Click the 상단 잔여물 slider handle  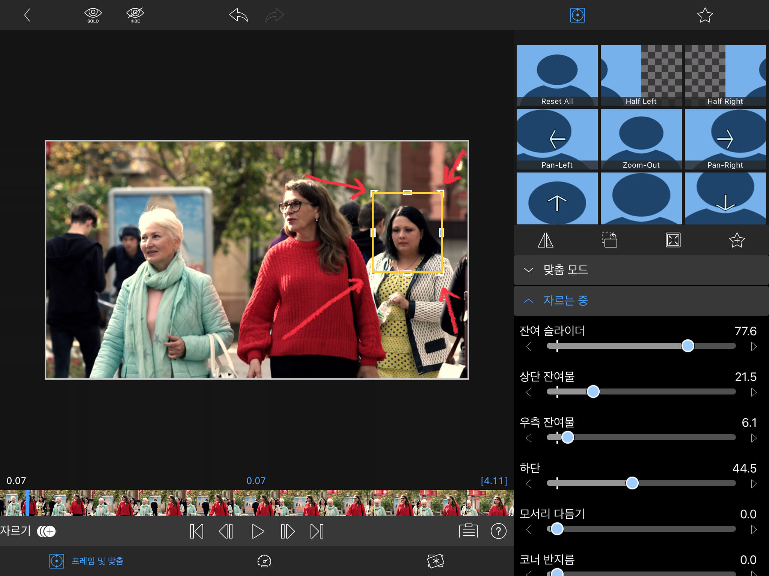click(x=593, y=391)
